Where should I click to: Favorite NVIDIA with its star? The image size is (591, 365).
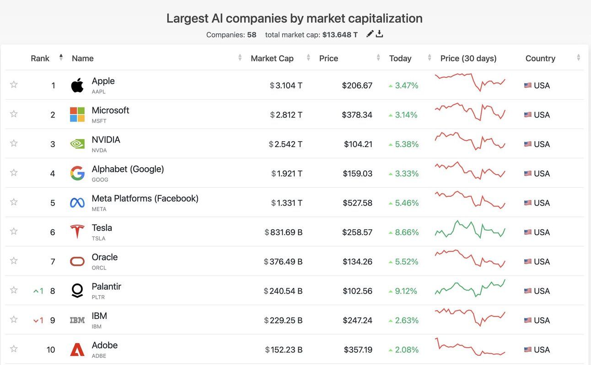[x=14, y=143]
